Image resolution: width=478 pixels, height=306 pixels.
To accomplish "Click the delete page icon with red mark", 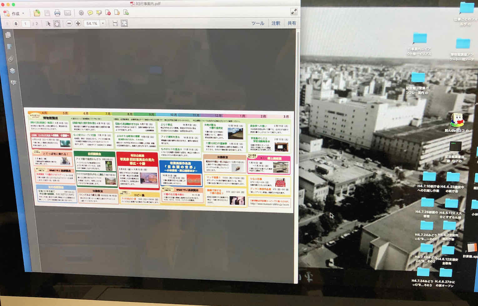I will 108,13.
